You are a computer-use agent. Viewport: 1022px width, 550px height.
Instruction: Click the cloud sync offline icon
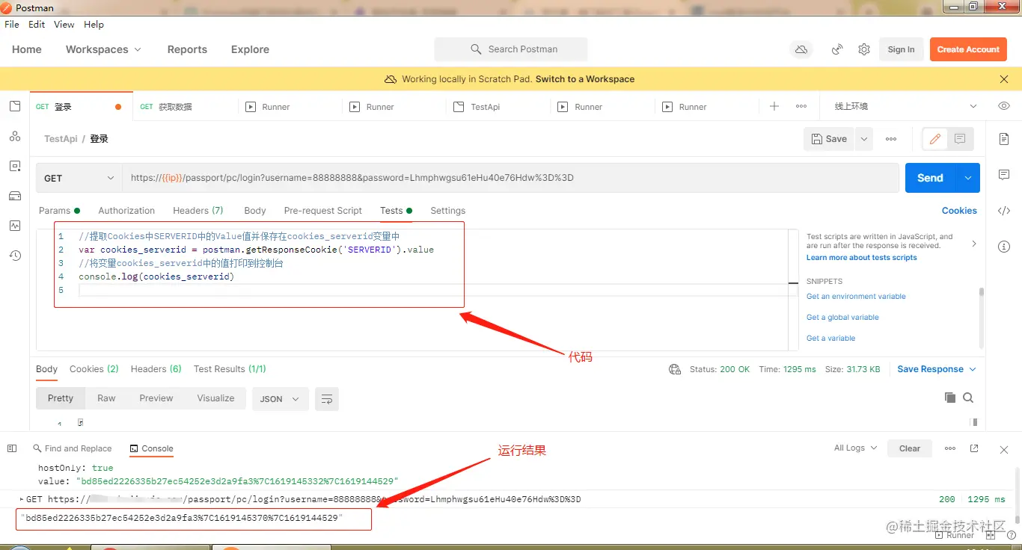click(x=801, y=49)
